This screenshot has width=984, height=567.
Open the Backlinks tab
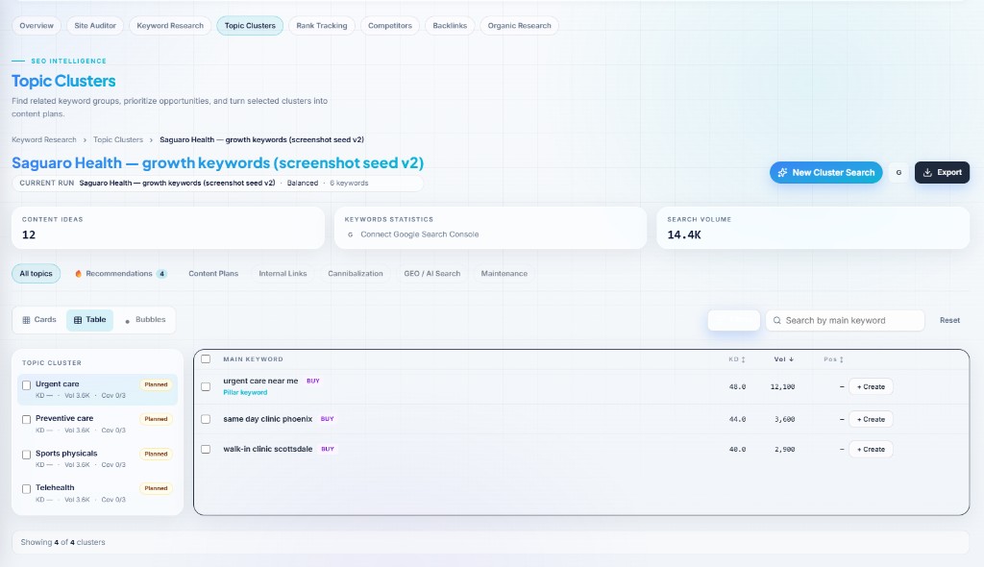coord(450,26)
